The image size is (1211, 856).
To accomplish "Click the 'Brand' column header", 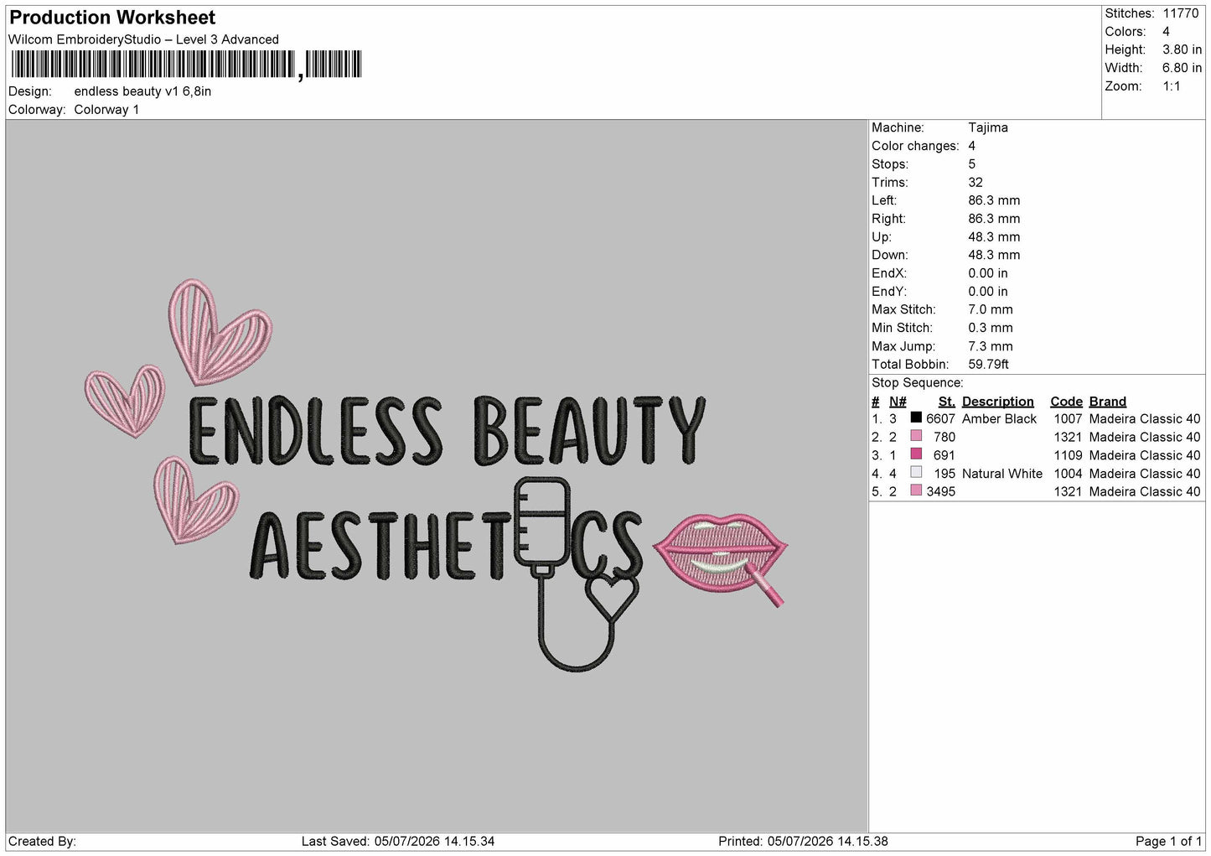I will click(x=1108, y=402).
